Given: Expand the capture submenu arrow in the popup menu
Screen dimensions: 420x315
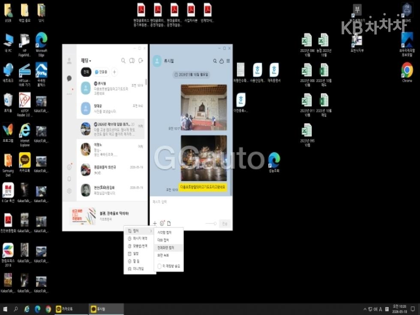Looking at the screenshot, I should coord(151,231).
